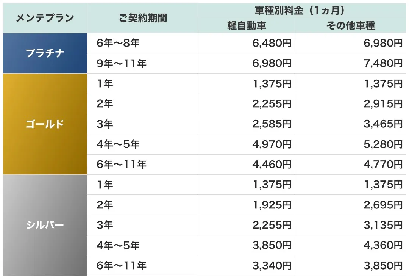Click the プラチナ plan cell
This screenshot has height=279, width=409.
[45, 53]
